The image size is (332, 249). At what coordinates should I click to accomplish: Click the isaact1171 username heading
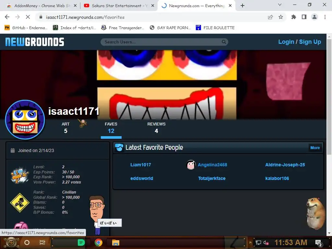click(74, 111)
